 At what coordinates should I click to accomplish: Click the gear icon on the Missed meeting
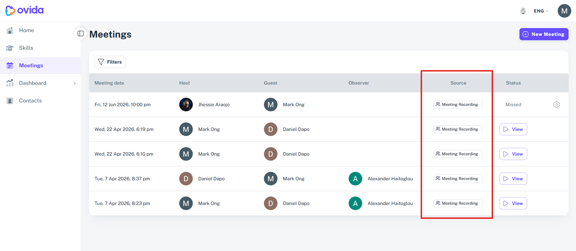point(556,105)
